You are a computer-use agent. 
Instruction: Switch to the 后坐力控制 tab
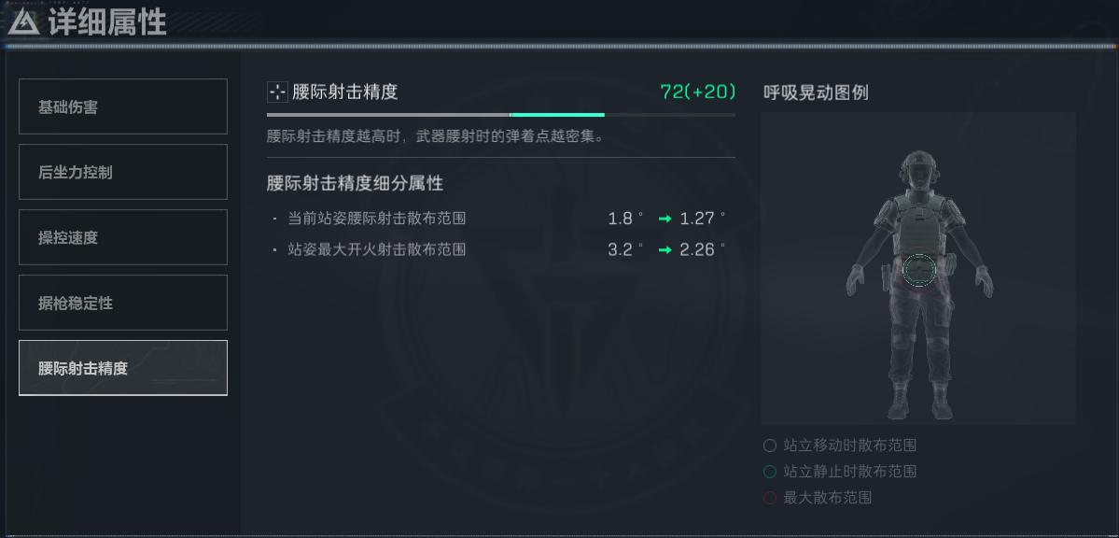pos(123,172)
